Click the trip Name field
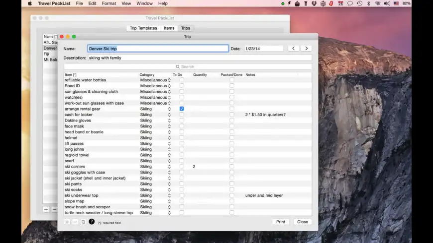 coord(158,49)
